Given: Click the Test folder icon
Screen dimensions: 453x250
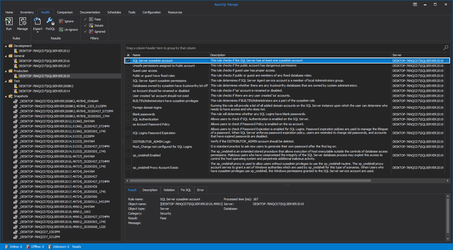Looking at the screenshot, I should (11, 81).
